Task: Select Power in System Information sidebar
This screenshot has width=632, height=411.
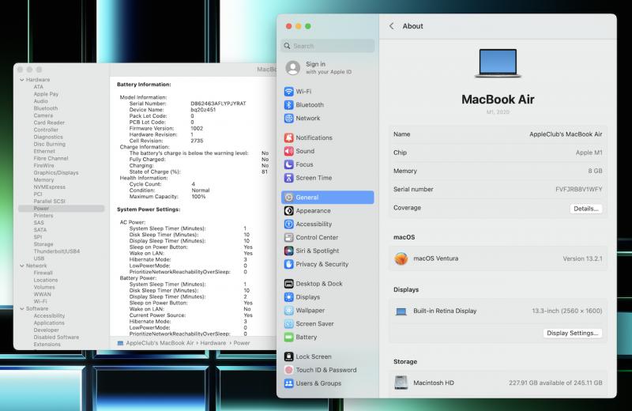Action: point(62,209)
